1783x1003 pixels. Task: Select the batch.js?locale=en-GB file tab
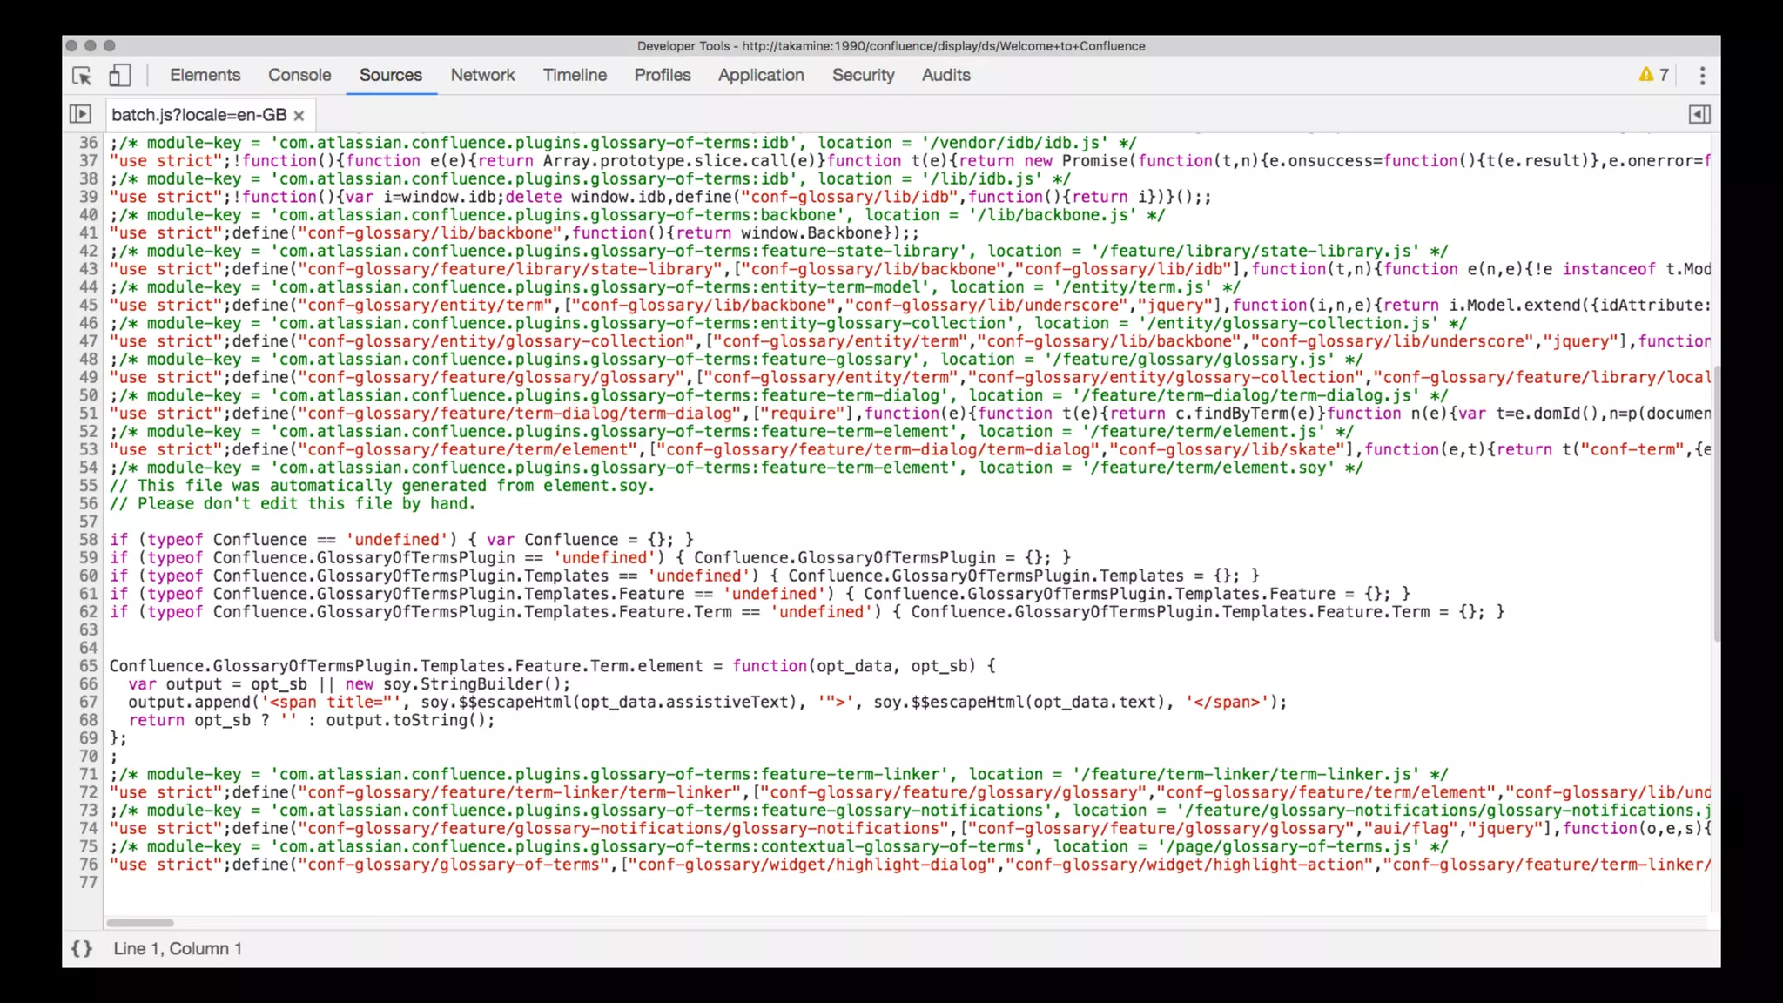(198, 115)
